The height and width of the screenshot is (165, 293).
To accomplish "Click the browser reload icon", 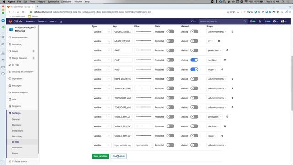I will (18, 12).
